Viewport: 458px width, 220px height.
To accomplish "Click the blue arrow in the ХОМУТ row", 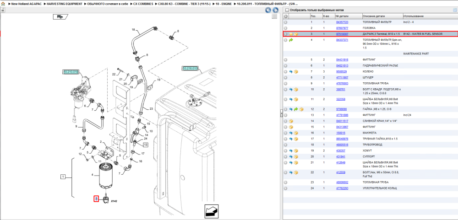I will point(291,151).
